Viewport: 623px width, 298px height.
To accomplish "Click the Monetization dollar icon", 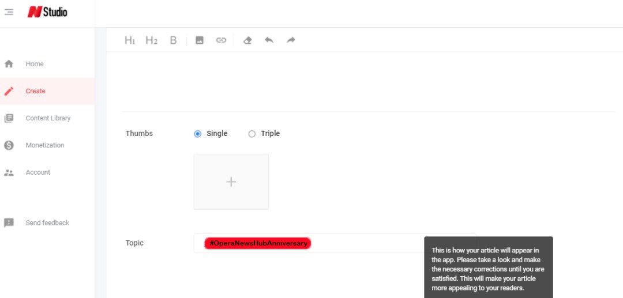I will pyautogui.click(x=9, y=145).
